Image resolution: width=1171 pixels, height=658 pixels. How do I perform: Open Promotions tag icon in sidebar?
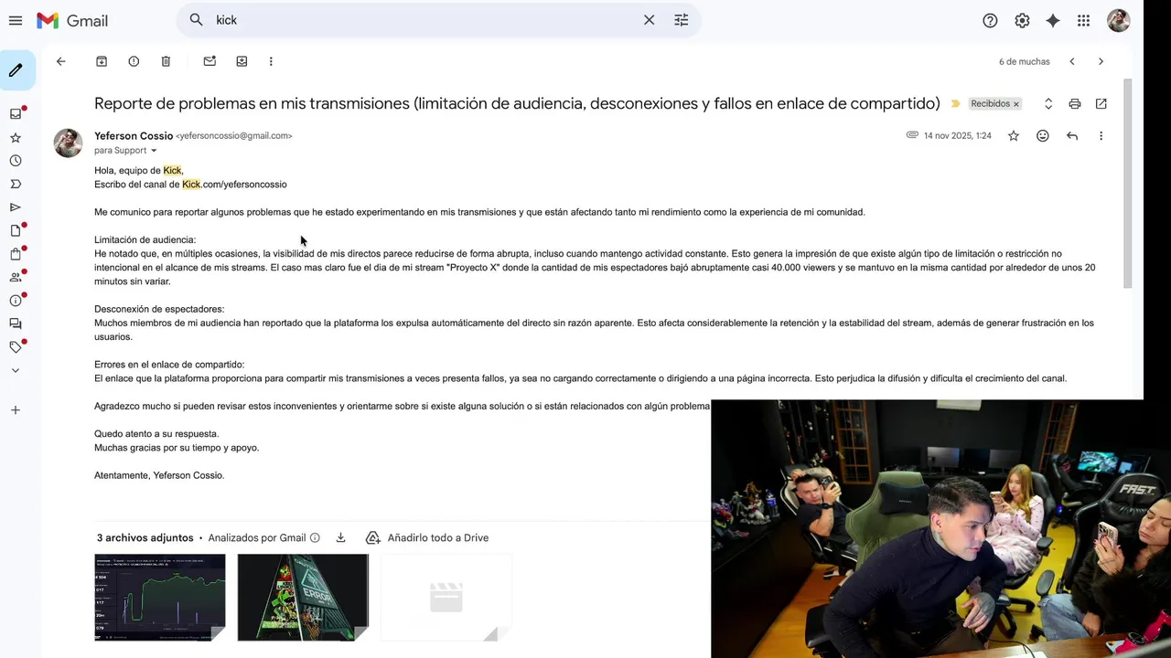click(x=16, y=347)
